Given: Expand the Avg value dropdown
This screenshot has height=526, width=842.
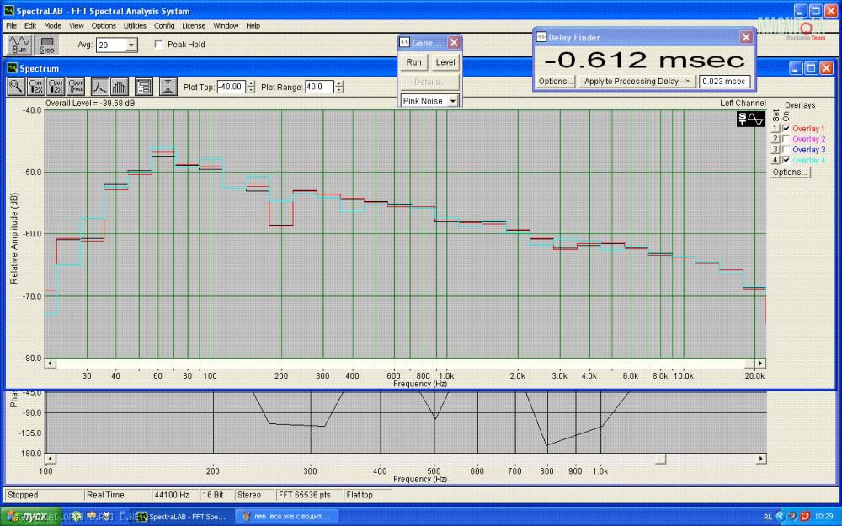Looking at the screenshot, I should pos(131,45).
